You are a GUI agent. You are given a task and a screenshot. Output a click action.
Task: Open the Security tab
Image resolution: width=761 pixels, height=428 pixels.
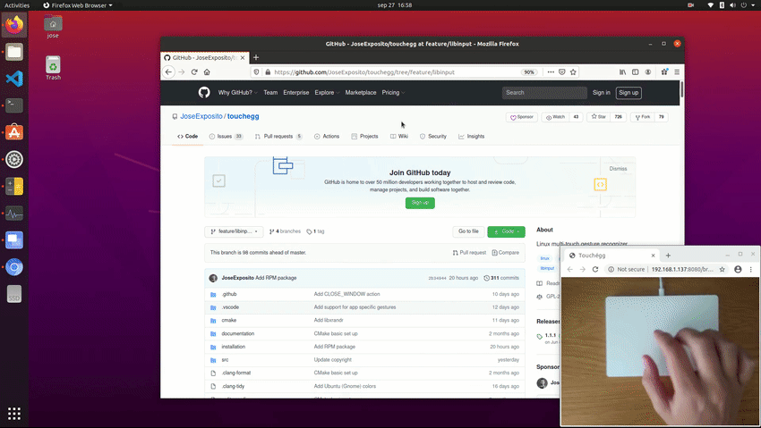click(x=433, y=137)
